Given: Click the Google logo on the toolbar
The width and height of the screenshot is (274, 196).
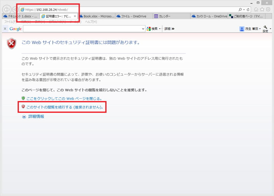Looking at the screenshot, I should tap(15, 29).
